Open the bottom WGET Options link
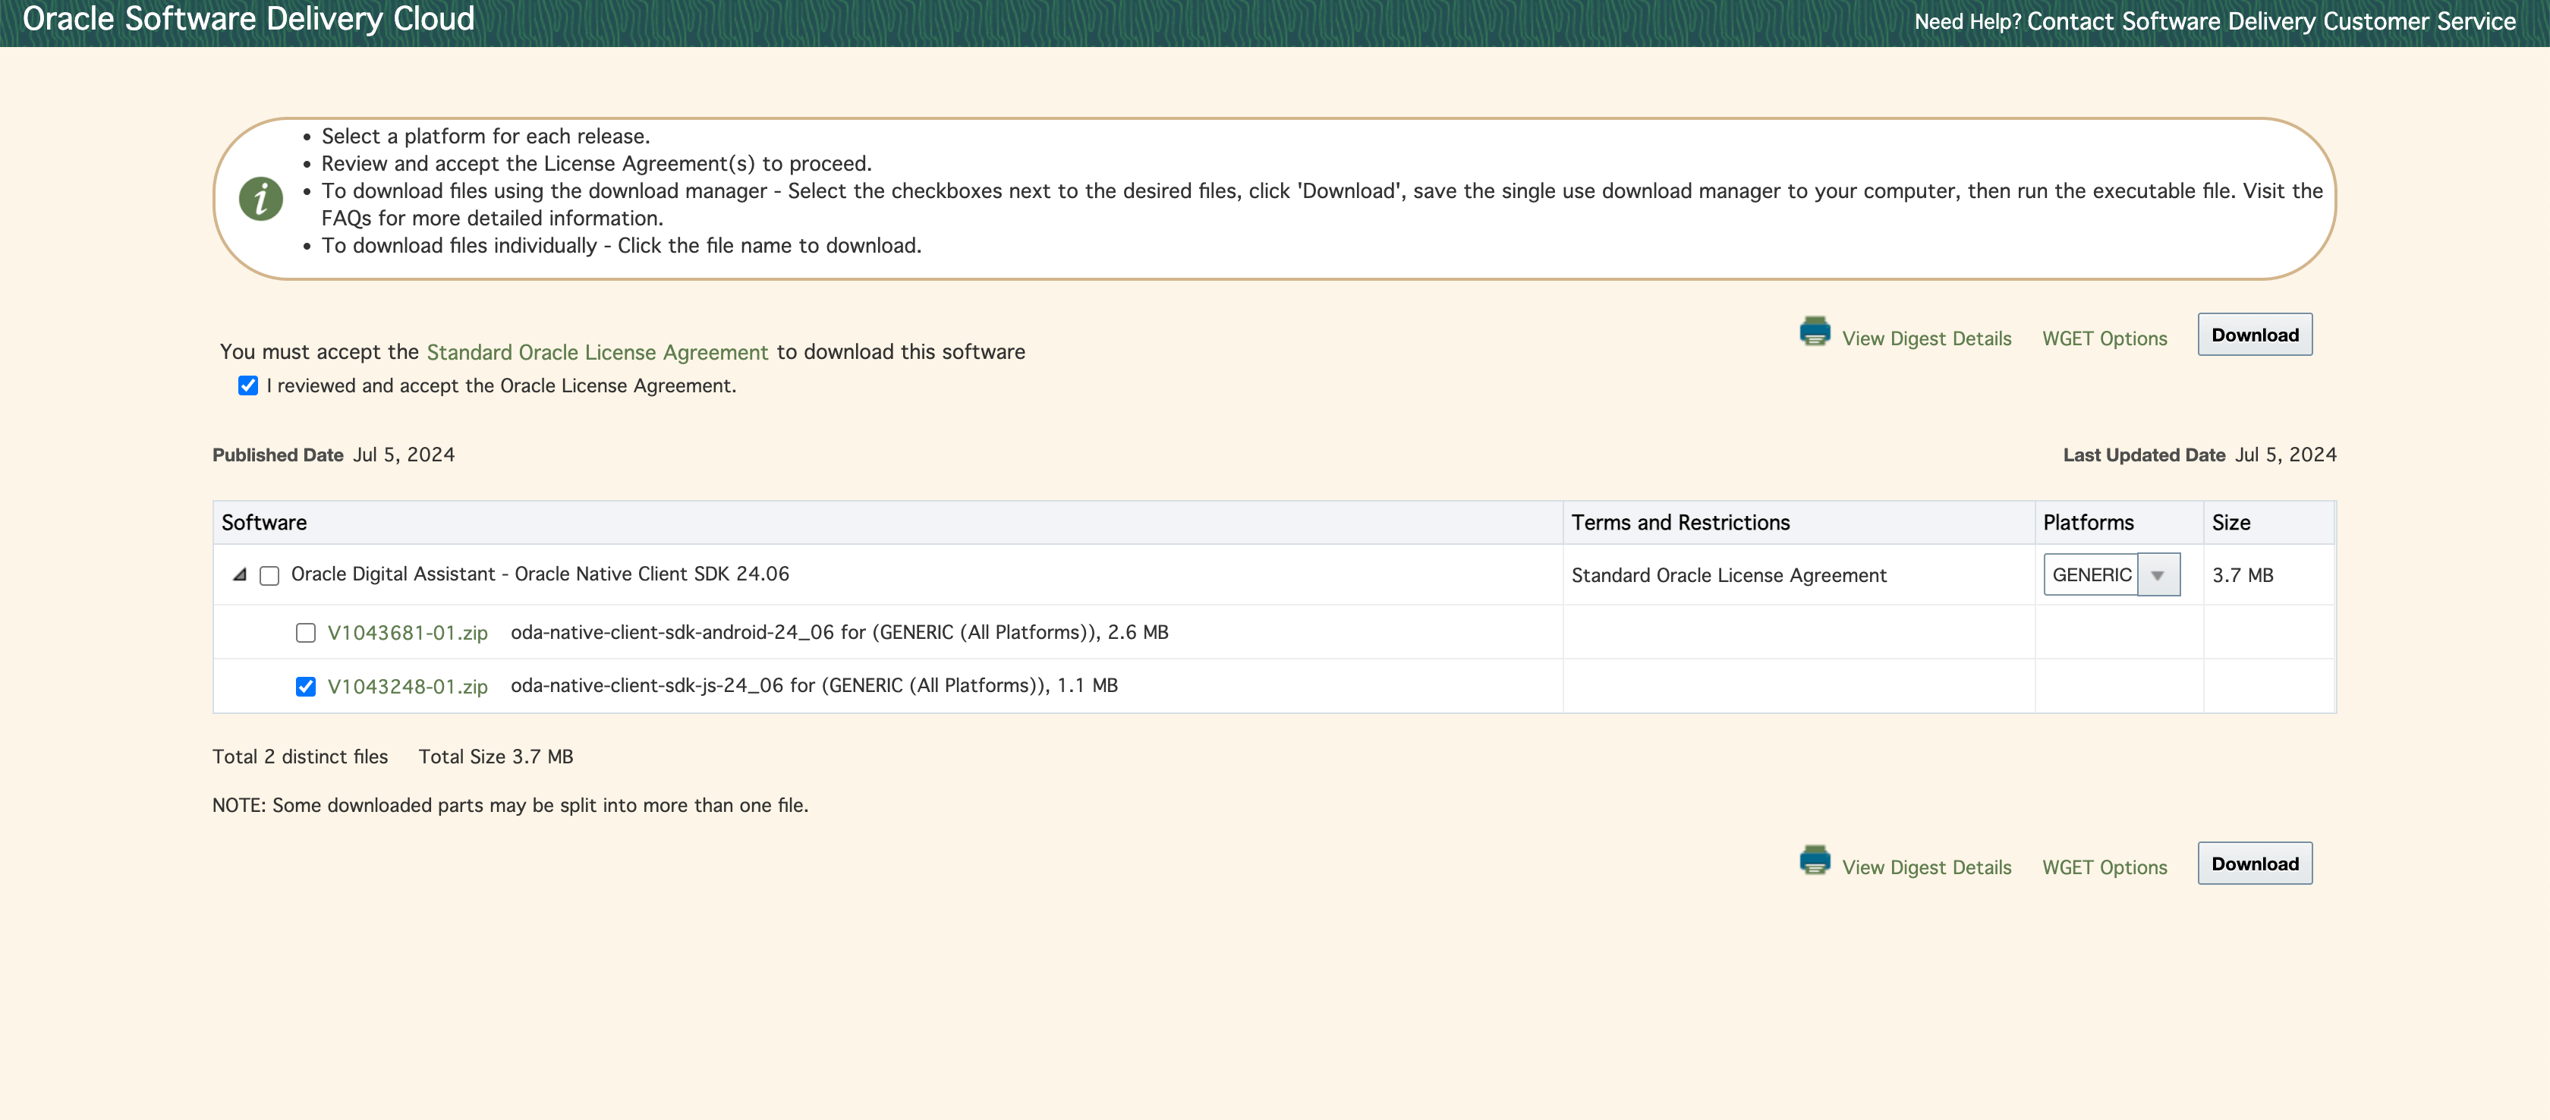 click(x=2105, y=867)
